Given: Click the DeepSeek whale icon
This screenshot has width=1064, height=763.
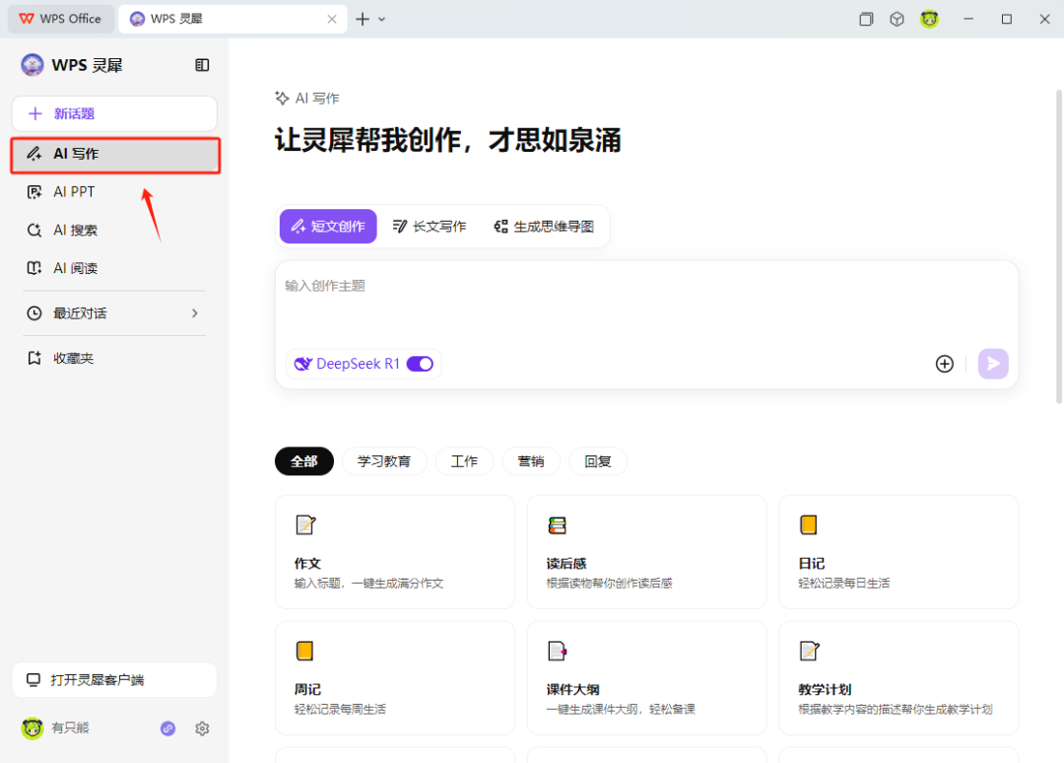Looking at the screenshot, I should point(302,364).
